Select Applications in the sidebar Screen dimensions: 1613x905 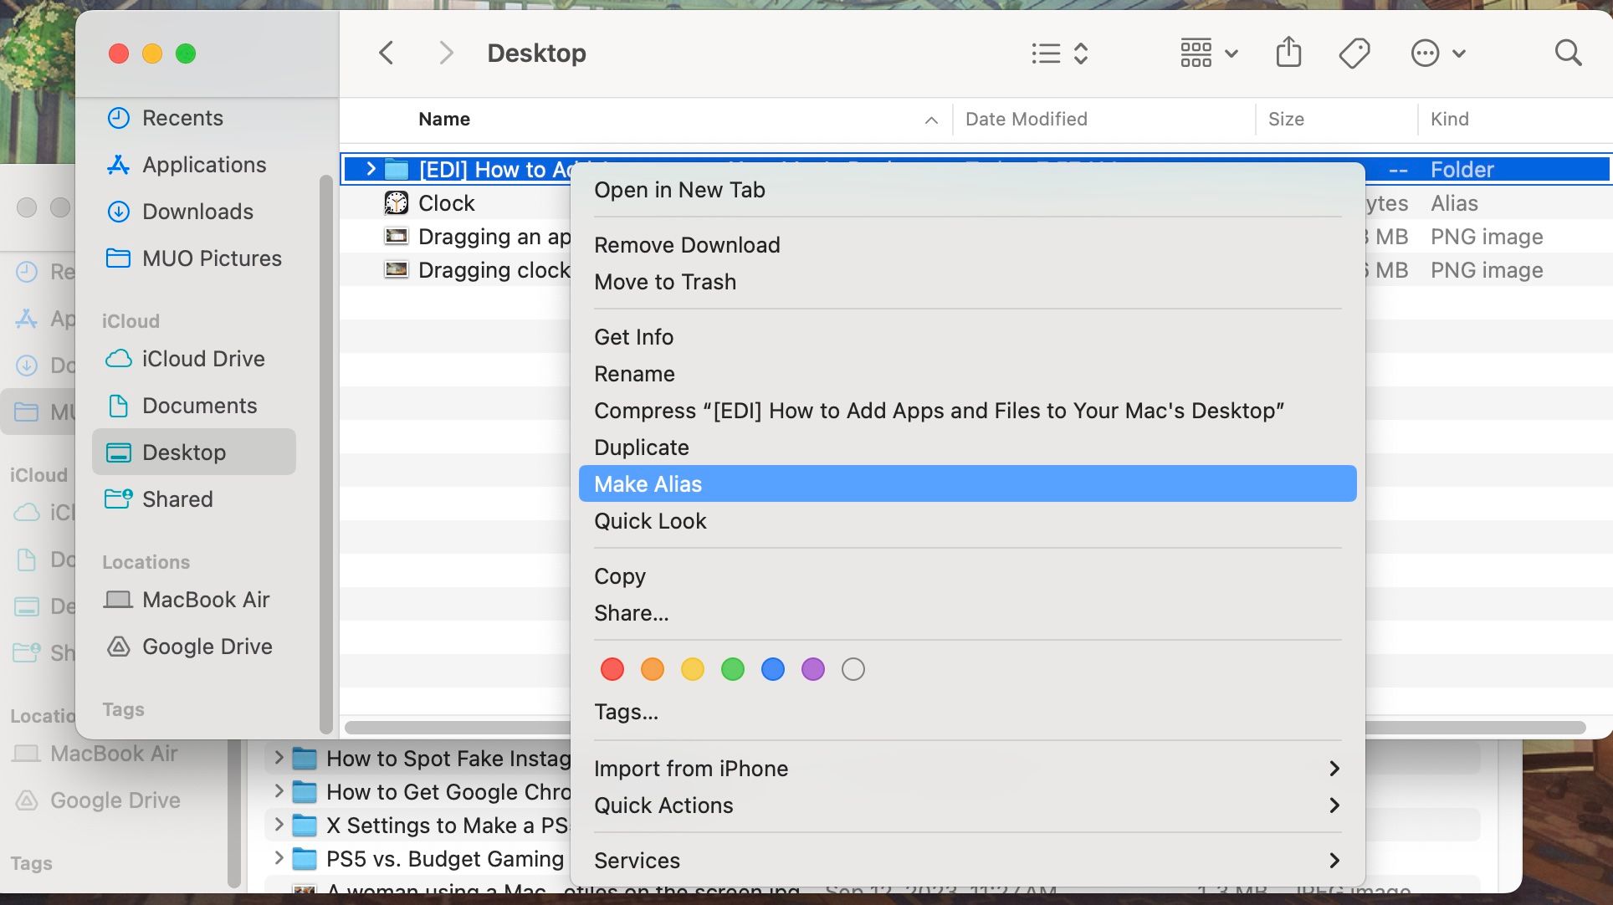(x=205, y=165)
